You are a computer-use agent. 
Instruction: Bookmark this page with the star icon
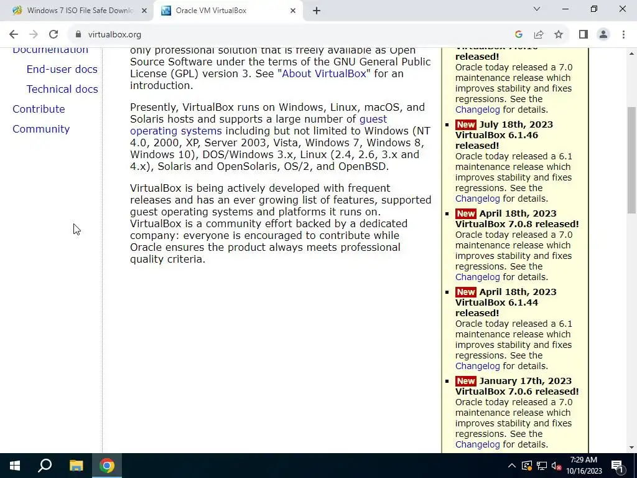559,35
